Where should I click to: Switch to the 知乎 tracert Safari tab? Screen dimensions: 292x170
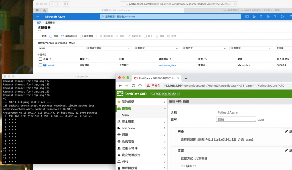(x=238, y=11)
